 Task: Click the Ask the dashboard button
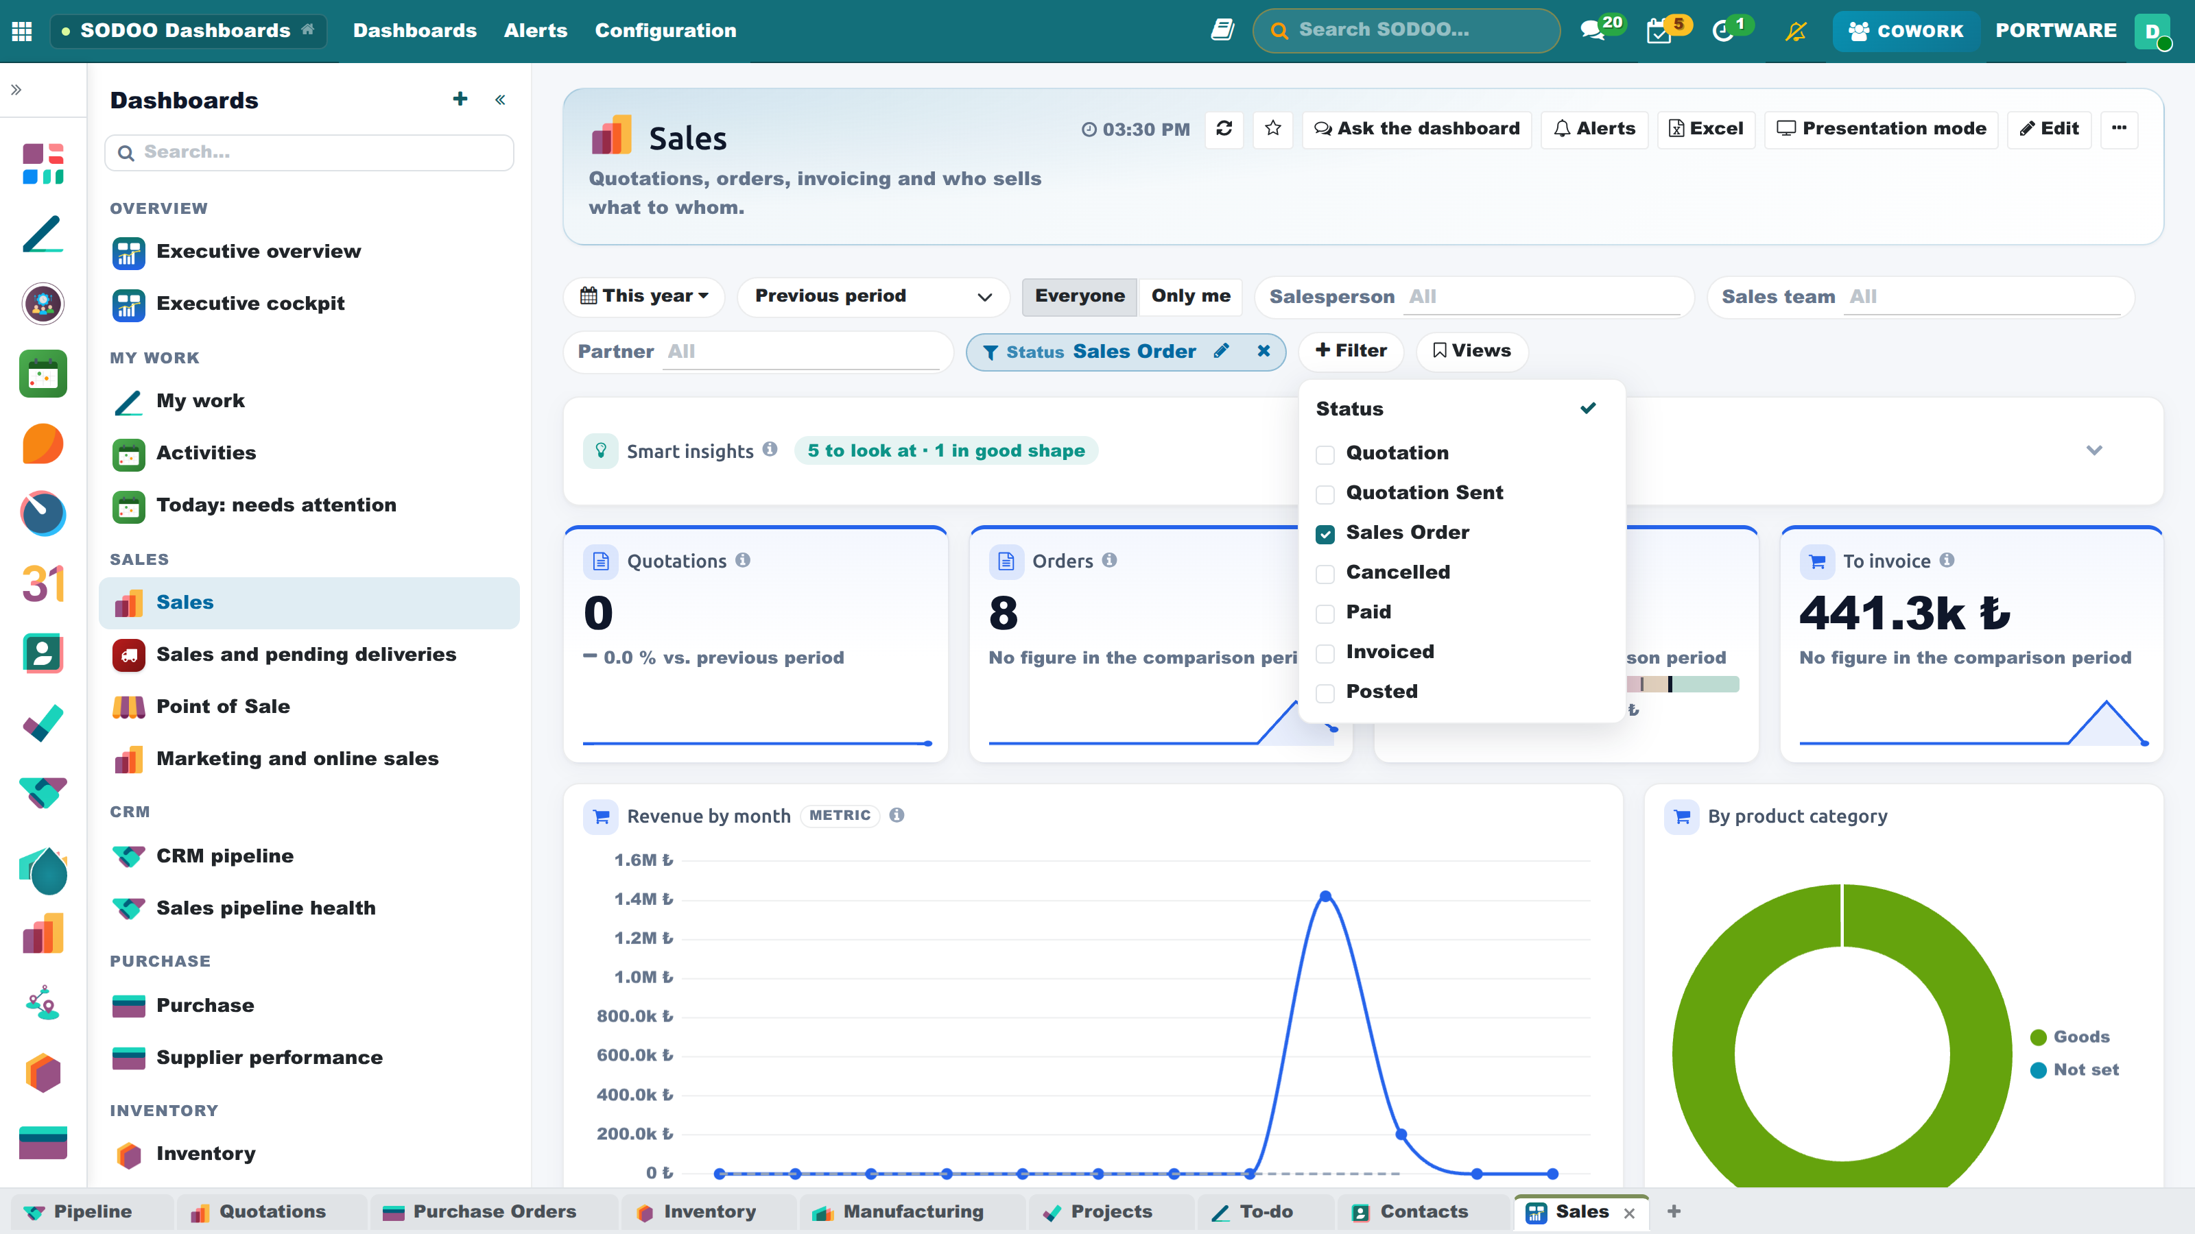(1417, 129)
